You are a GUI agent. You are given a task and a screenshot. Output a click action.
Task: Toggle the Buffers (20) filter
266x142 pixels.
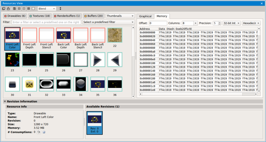pos(93,16)
